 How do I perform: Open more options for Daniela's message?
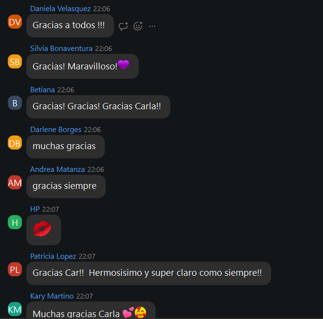(x=152, y=26)
